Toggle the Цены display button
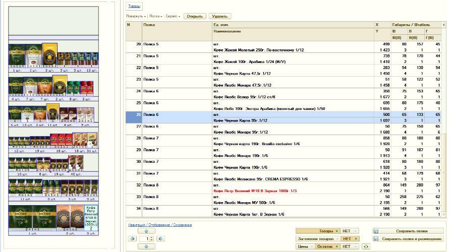Viewport: 451px width, 252px height. pyautogui.click(x=305, y=246)
